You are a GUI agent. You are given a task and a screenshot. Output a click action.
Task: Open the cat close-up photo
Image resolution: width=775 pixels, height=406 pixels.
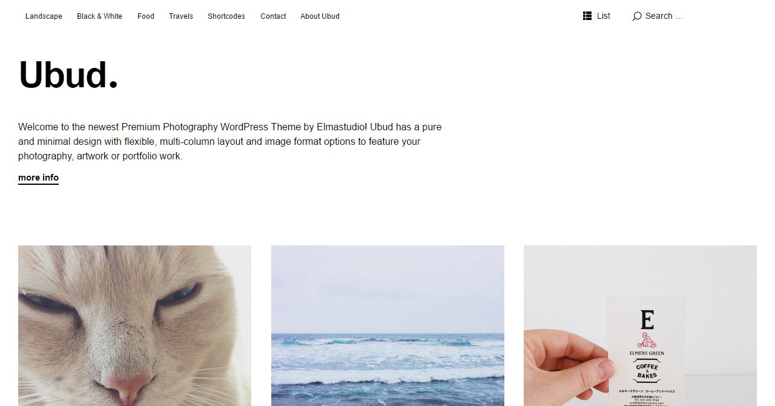click(x=134, y=325)
